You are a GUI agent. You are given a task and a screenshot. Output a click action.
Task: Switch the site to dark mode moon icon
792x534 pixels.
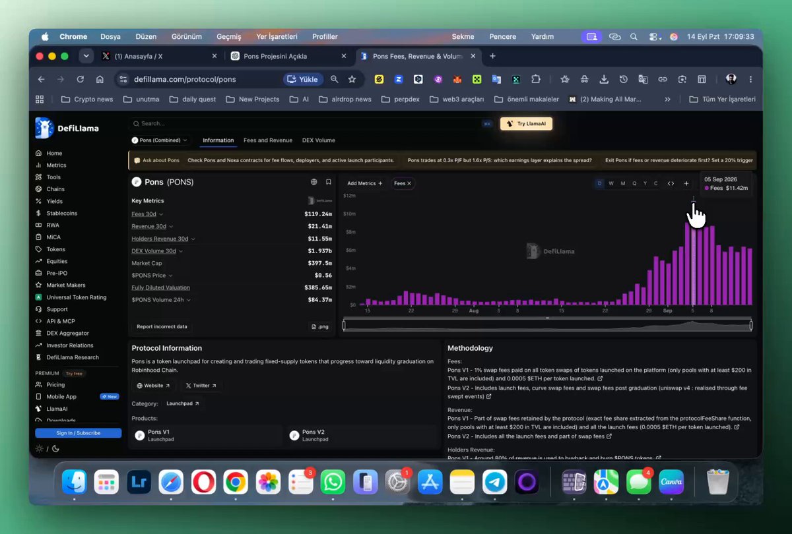tap(55, 449)
